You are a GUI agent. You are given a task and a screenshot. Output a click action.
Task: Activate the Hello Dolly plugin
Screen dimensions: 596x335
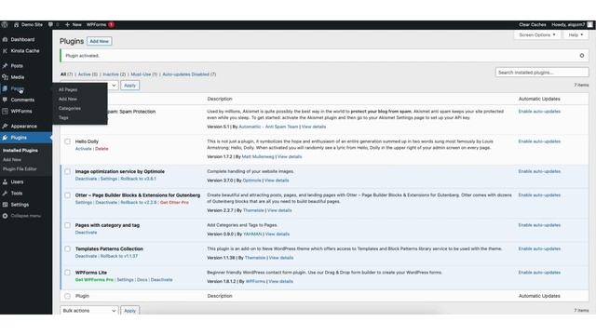click(x=83, y=149)
